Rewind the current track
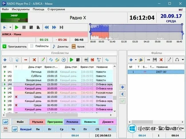The width and height of the screenshot is (186, 139). click(x=47, y=28)
